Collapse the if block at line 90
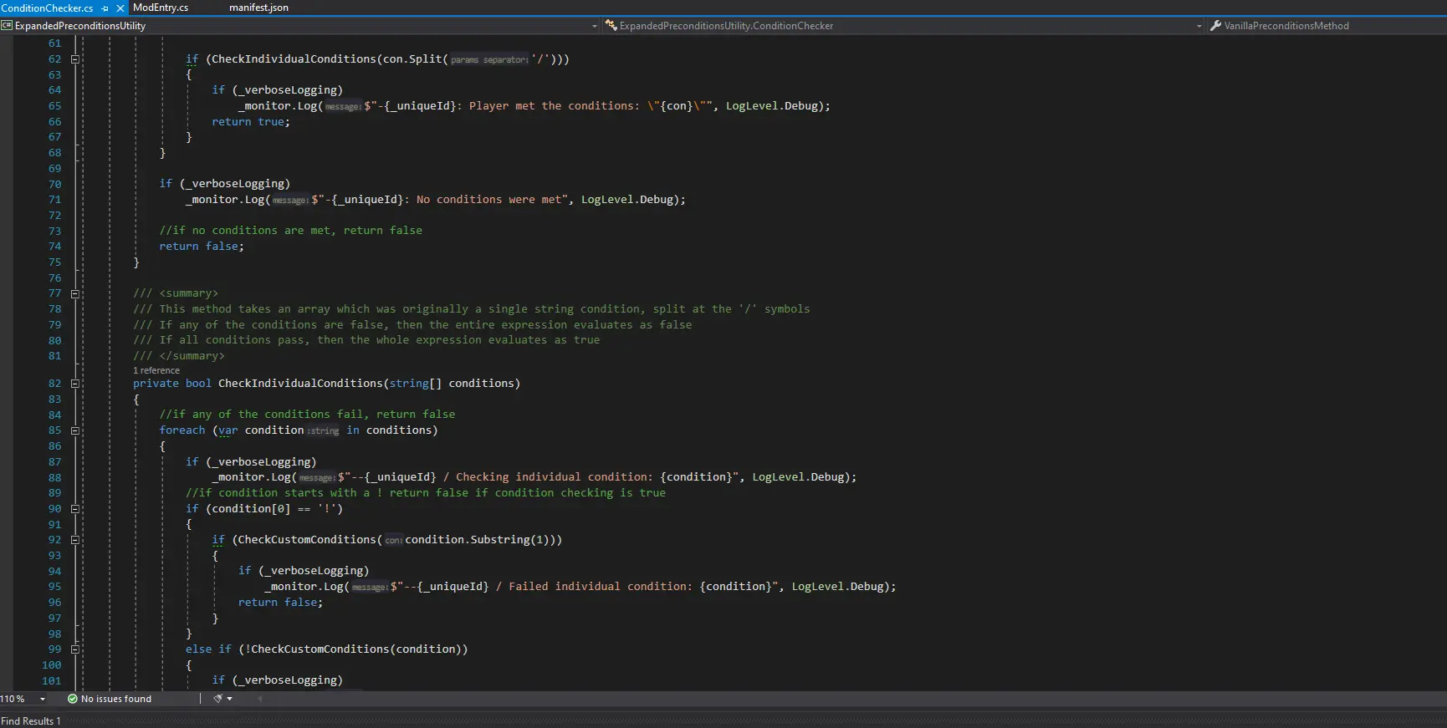The height and width of the screenshot is (728, 1447). [x=75, y=509]
